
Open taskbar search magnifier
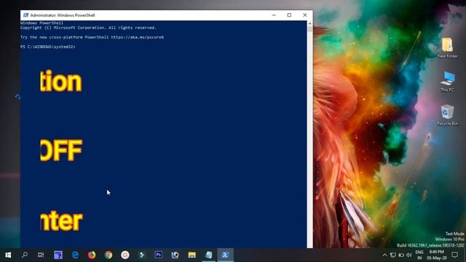[25, 255]
